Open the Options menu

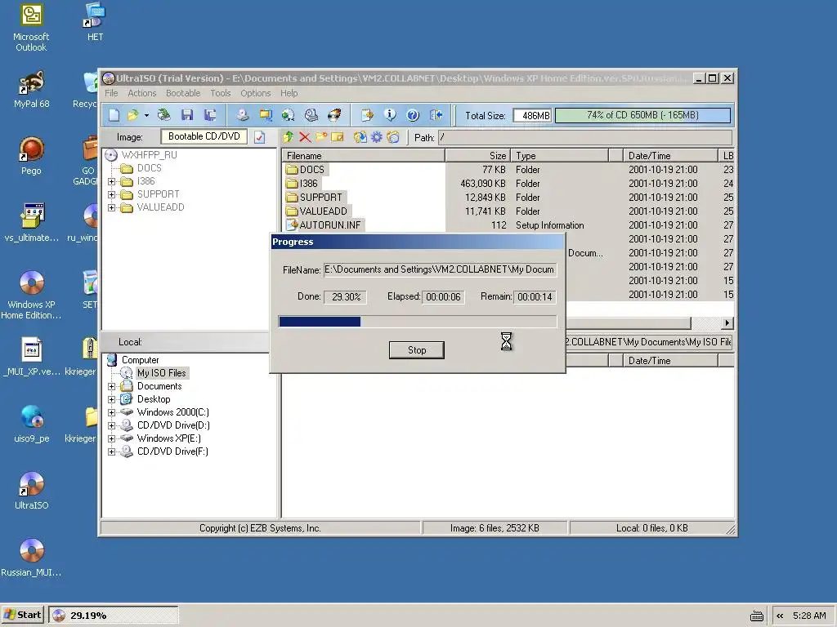point(256,93)
